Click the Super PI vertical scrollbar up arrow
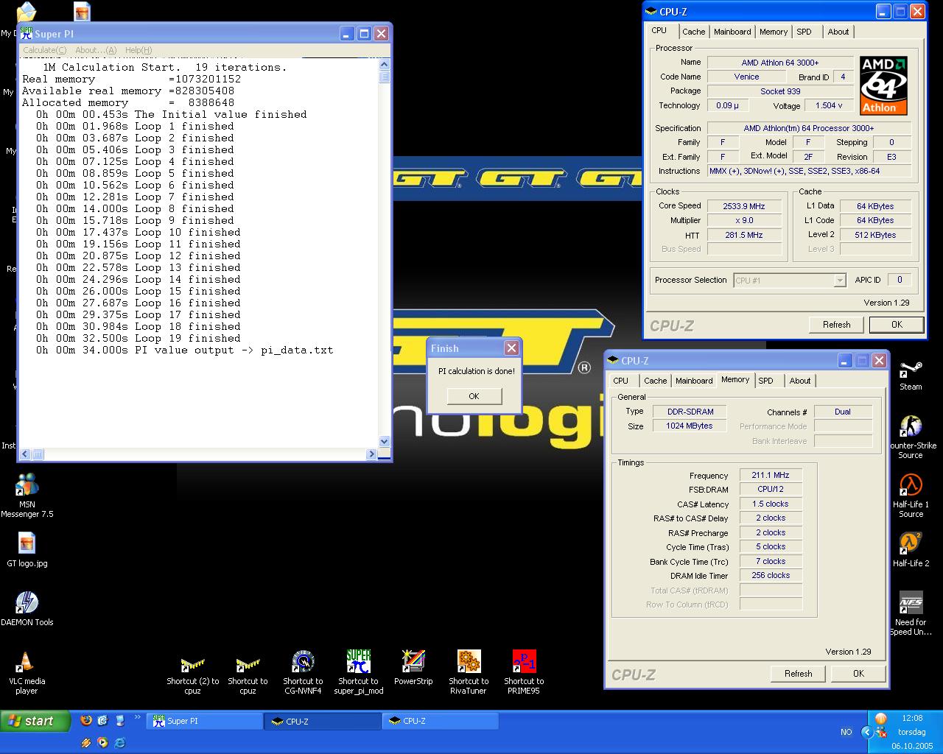 [384, 65]
